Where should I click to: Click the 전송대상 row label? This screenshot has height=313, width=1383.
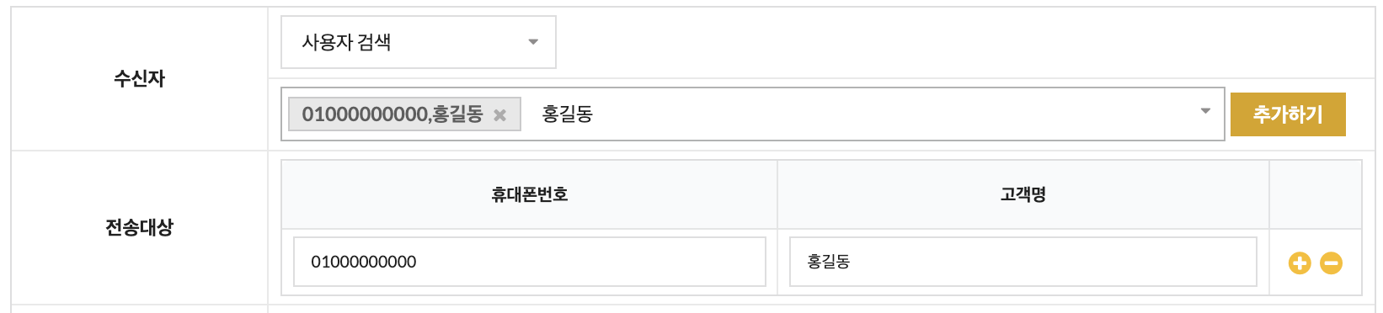139,227
